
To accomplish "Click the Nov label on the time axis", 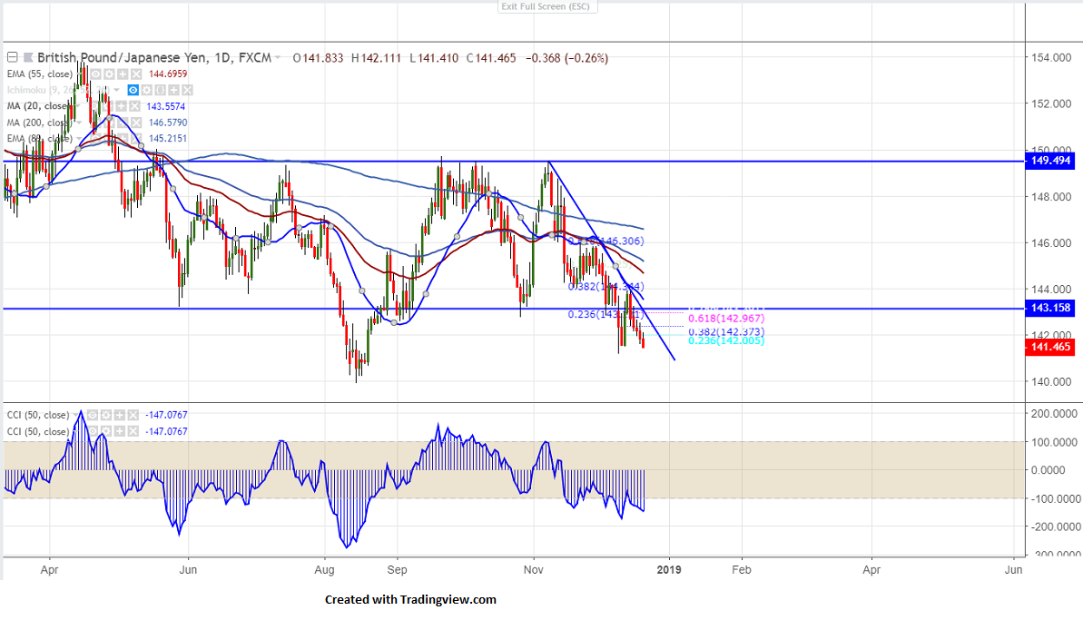I will click(533, 569).
